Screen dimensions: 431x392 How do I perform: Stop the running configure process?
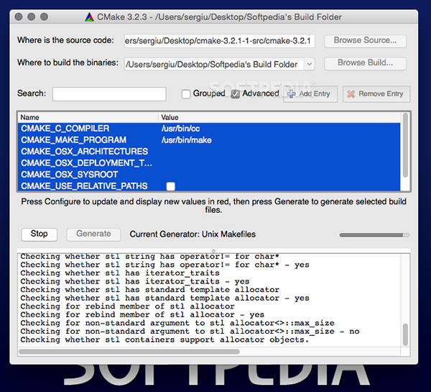coord(39,234)
